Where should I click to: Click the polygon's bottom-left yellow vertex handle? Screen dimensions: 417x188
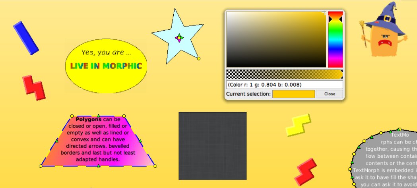(41, 166)
